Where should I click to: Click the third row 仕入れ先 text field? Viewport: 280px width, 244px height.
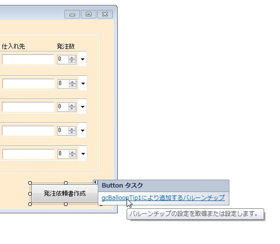[28, 107]
